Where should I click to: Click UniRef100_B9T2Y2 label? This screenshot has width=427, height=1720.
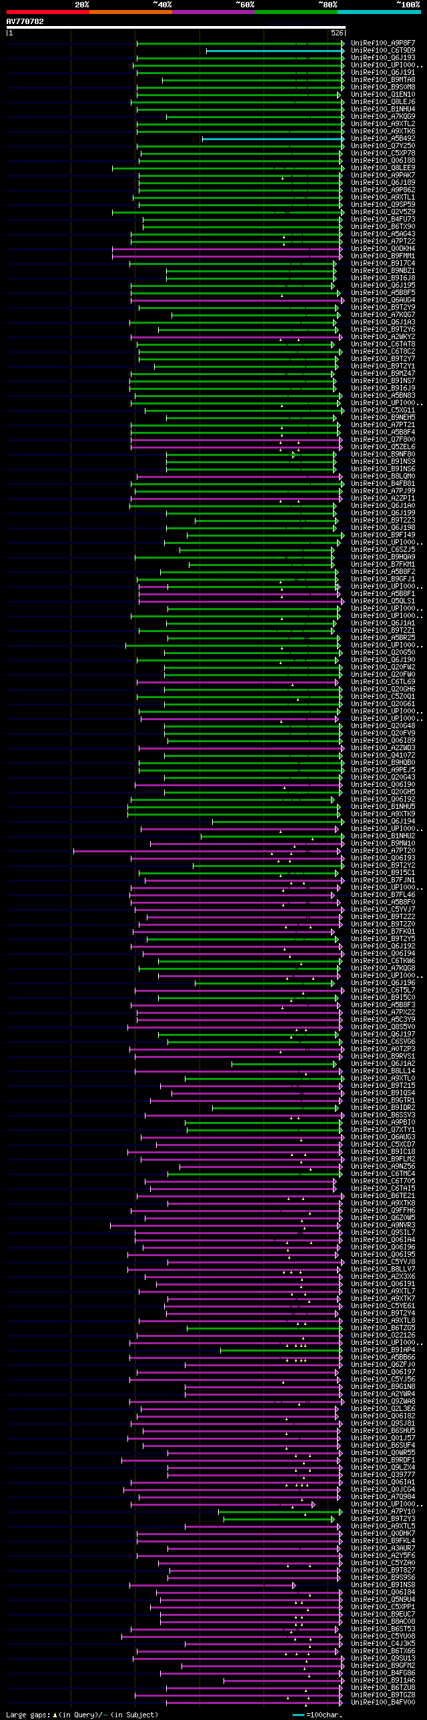click(383, 866)
